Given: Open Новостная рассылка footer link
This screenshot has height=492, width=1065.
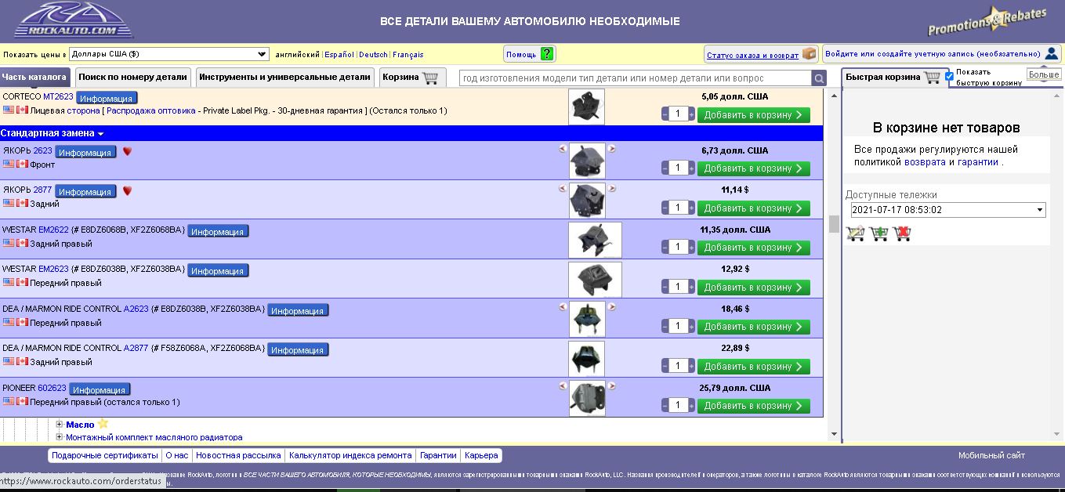Looking at the screenshot, I should tap(238, 455).
